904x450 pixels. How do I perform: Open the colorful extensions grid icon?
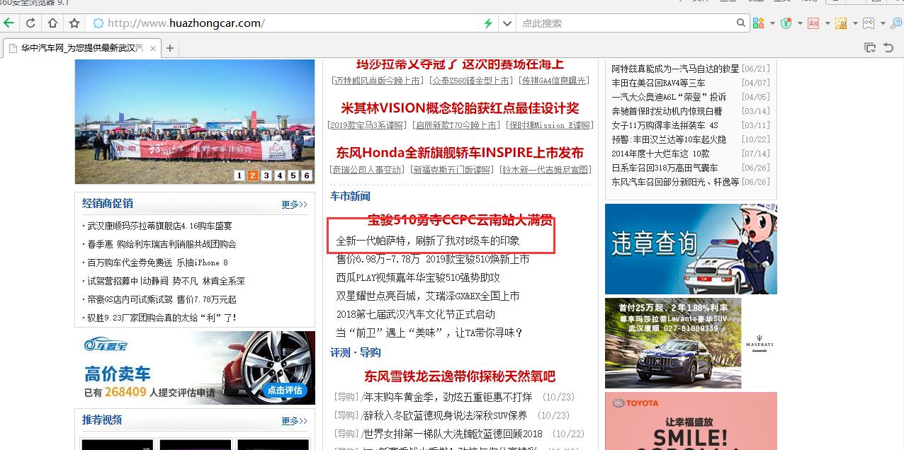coord(758,23)
